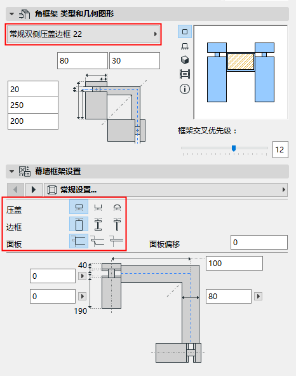Click the dimension field showing 20
The width and height of the screenshot is (296, 376).
[x=33, y=89]
